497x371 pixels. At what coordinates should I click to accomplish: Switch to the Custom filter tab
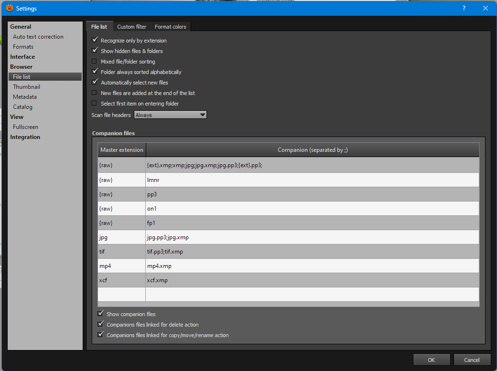[x=131, y=27]
